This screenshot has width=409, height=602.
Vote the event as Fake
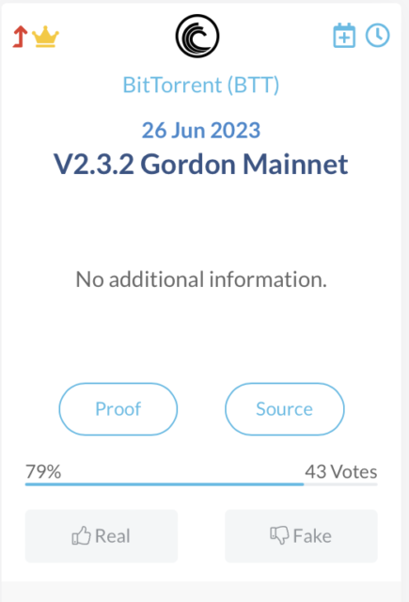tap(301, 536)
